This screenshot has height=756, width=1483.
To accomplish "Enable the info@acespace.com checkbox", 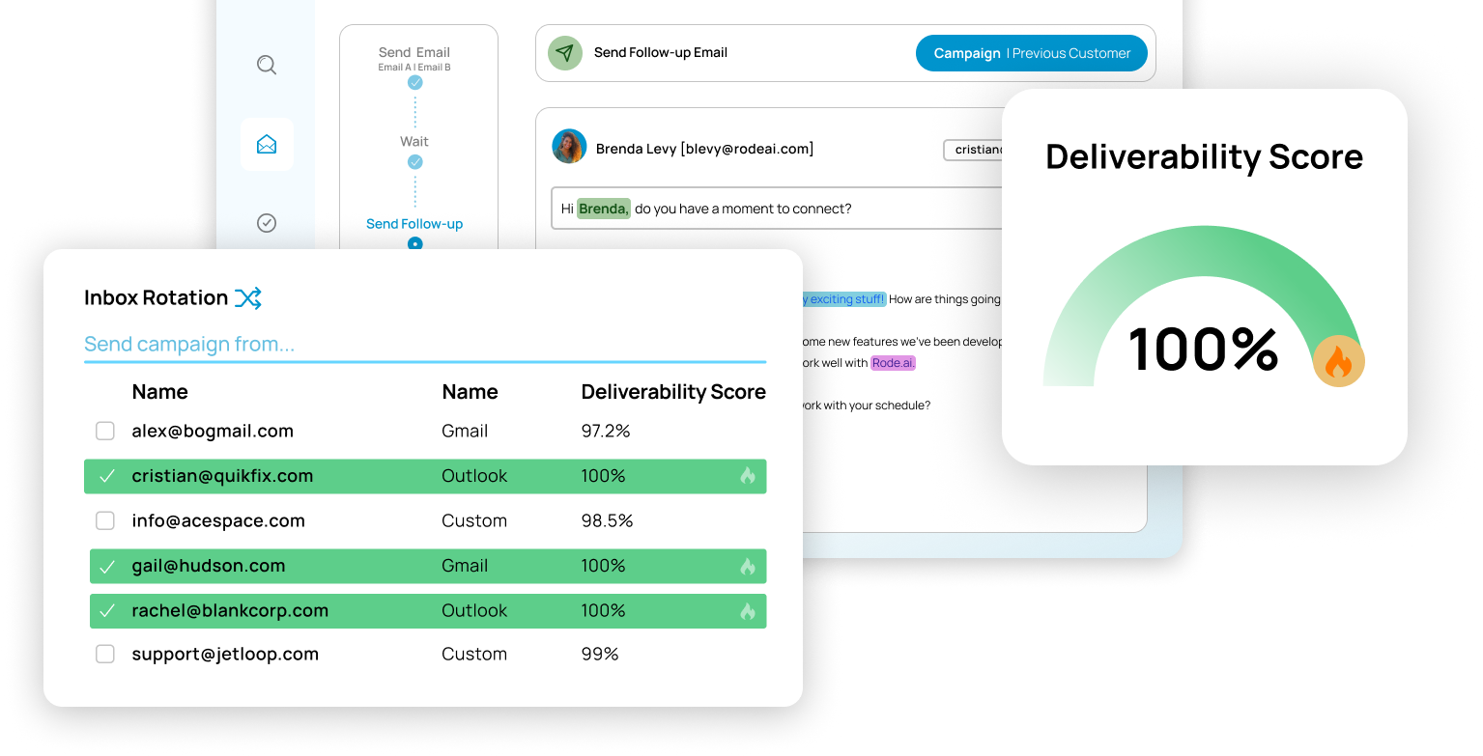I will (x=105, y=521).
